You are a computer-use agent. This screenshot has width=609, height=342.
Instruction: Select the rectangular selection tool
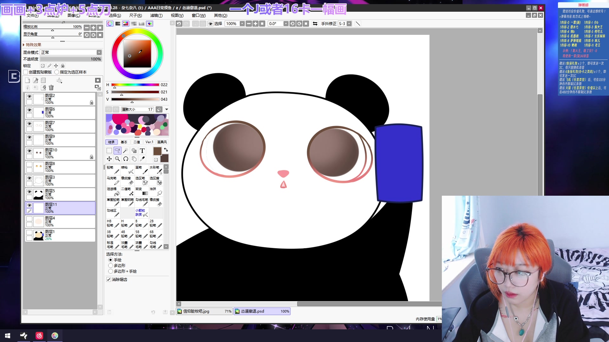[109, 151]
